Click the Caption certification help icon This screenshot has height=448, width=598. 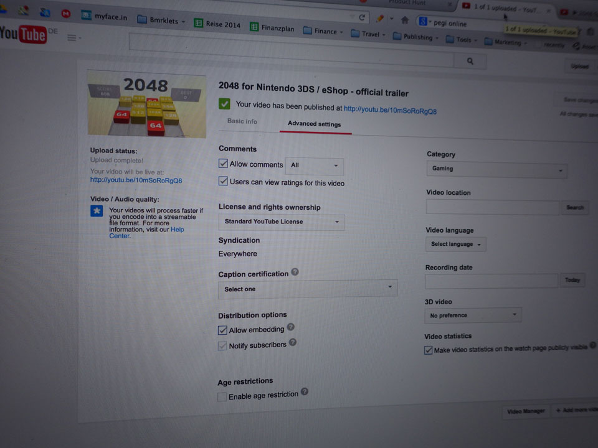click(295, 272)
